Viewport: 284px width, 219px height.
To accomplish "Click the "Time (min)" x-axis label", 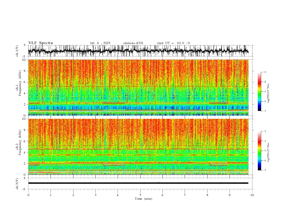I will 143,199.
